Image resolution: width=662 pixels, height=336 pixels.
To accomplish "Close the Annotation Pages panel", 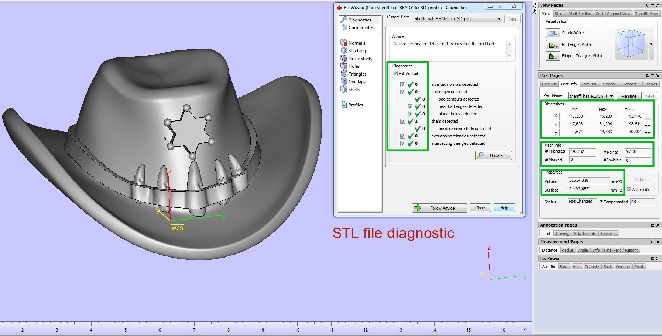I will [658, 225].
